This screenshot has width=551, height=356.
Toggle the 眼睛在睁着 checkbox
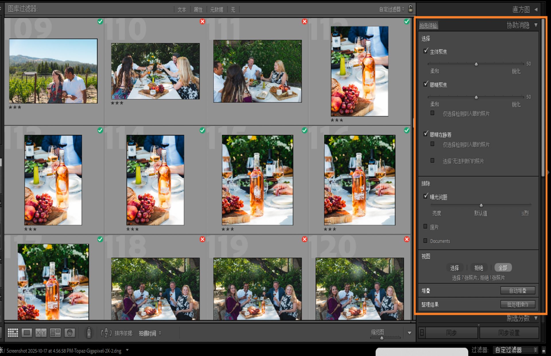coord(426,134)
